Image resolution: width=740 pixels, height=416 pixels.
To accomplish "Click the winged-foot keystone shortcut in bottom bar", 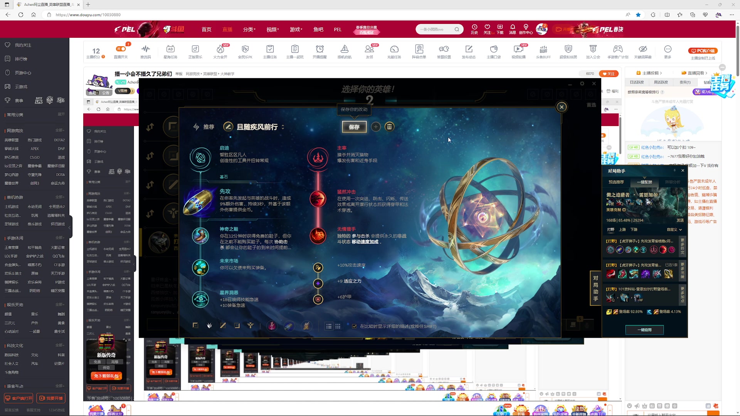I will pos(306,326).
